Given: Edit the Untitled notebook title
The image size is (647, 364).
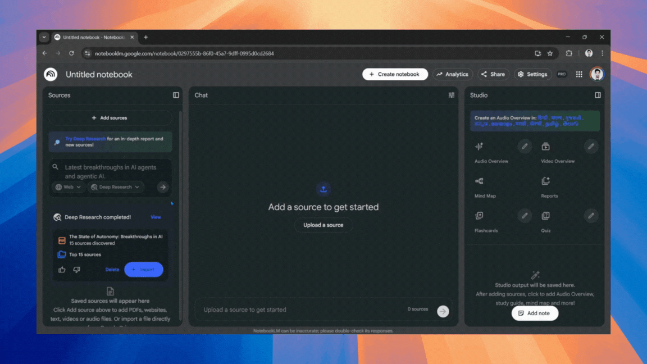Looking at the screenshot, I should [99, 75].
